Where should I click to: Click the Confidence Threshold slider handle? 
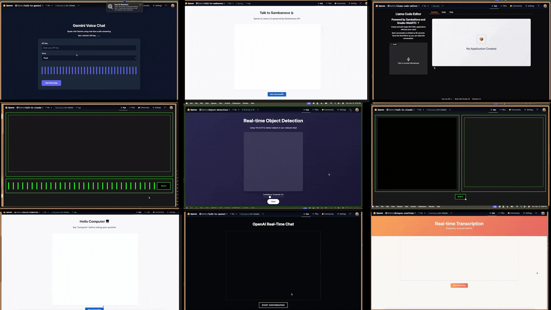pos(270,197)
